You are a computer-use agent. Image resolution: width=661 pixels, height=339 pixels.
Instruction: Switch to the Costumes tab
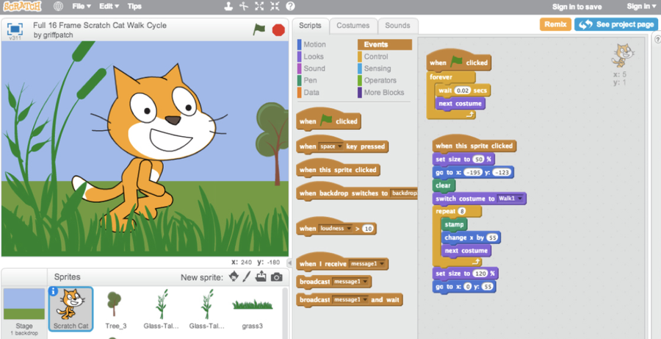click(353, 26)
